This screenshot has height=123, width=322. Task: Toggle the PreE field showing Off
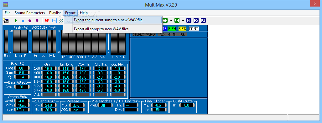(x=105, y=106)
